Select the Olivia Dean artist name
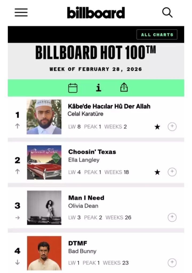The width and height of the screenshot is (192, 273). click(83, 206)
